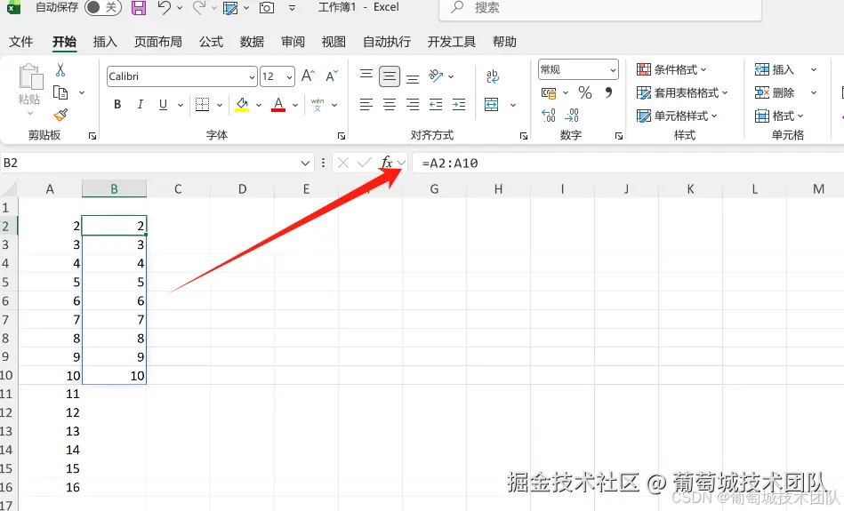844x511 pixels.
Task: Toggle the AutoSave switch
Action: (102, 7)
